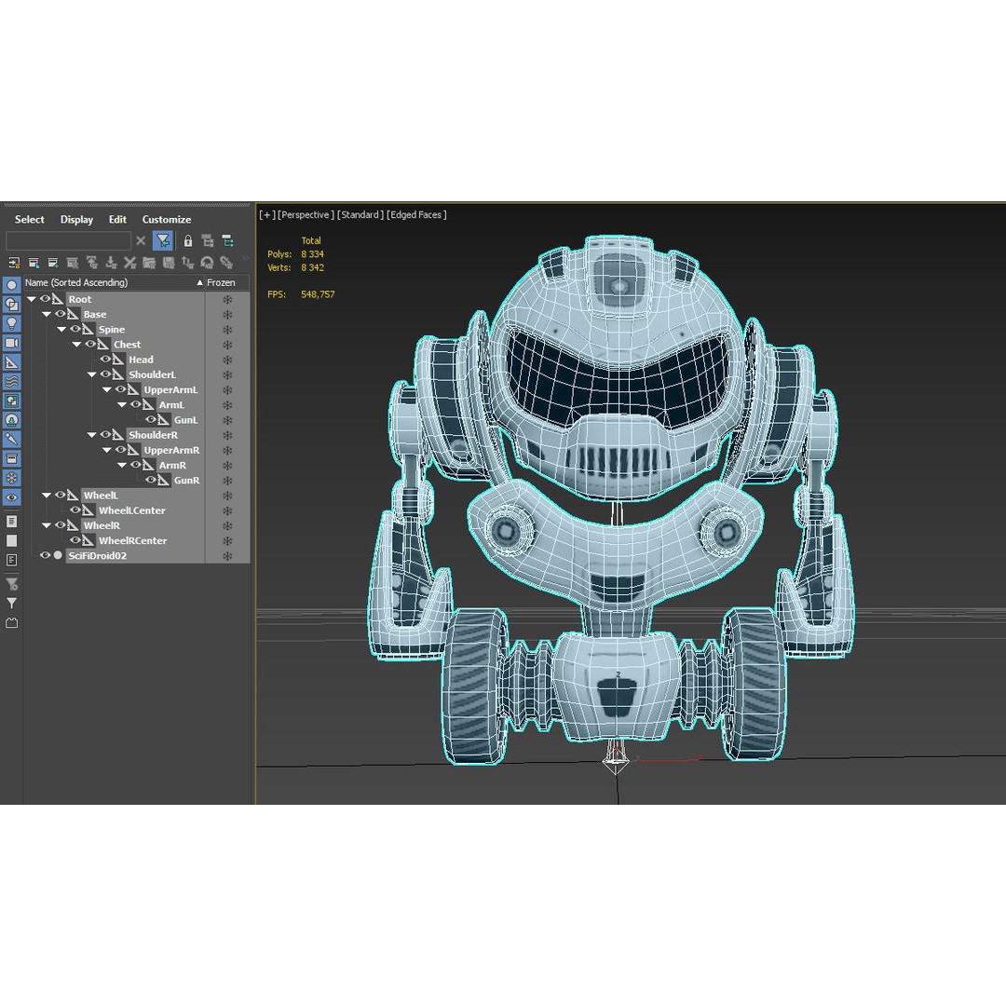Toggle Frozen state for SciFiDroid02
Image resolution: width=1006 pixels, height=1006 pixels.
[x=227, y=556]
